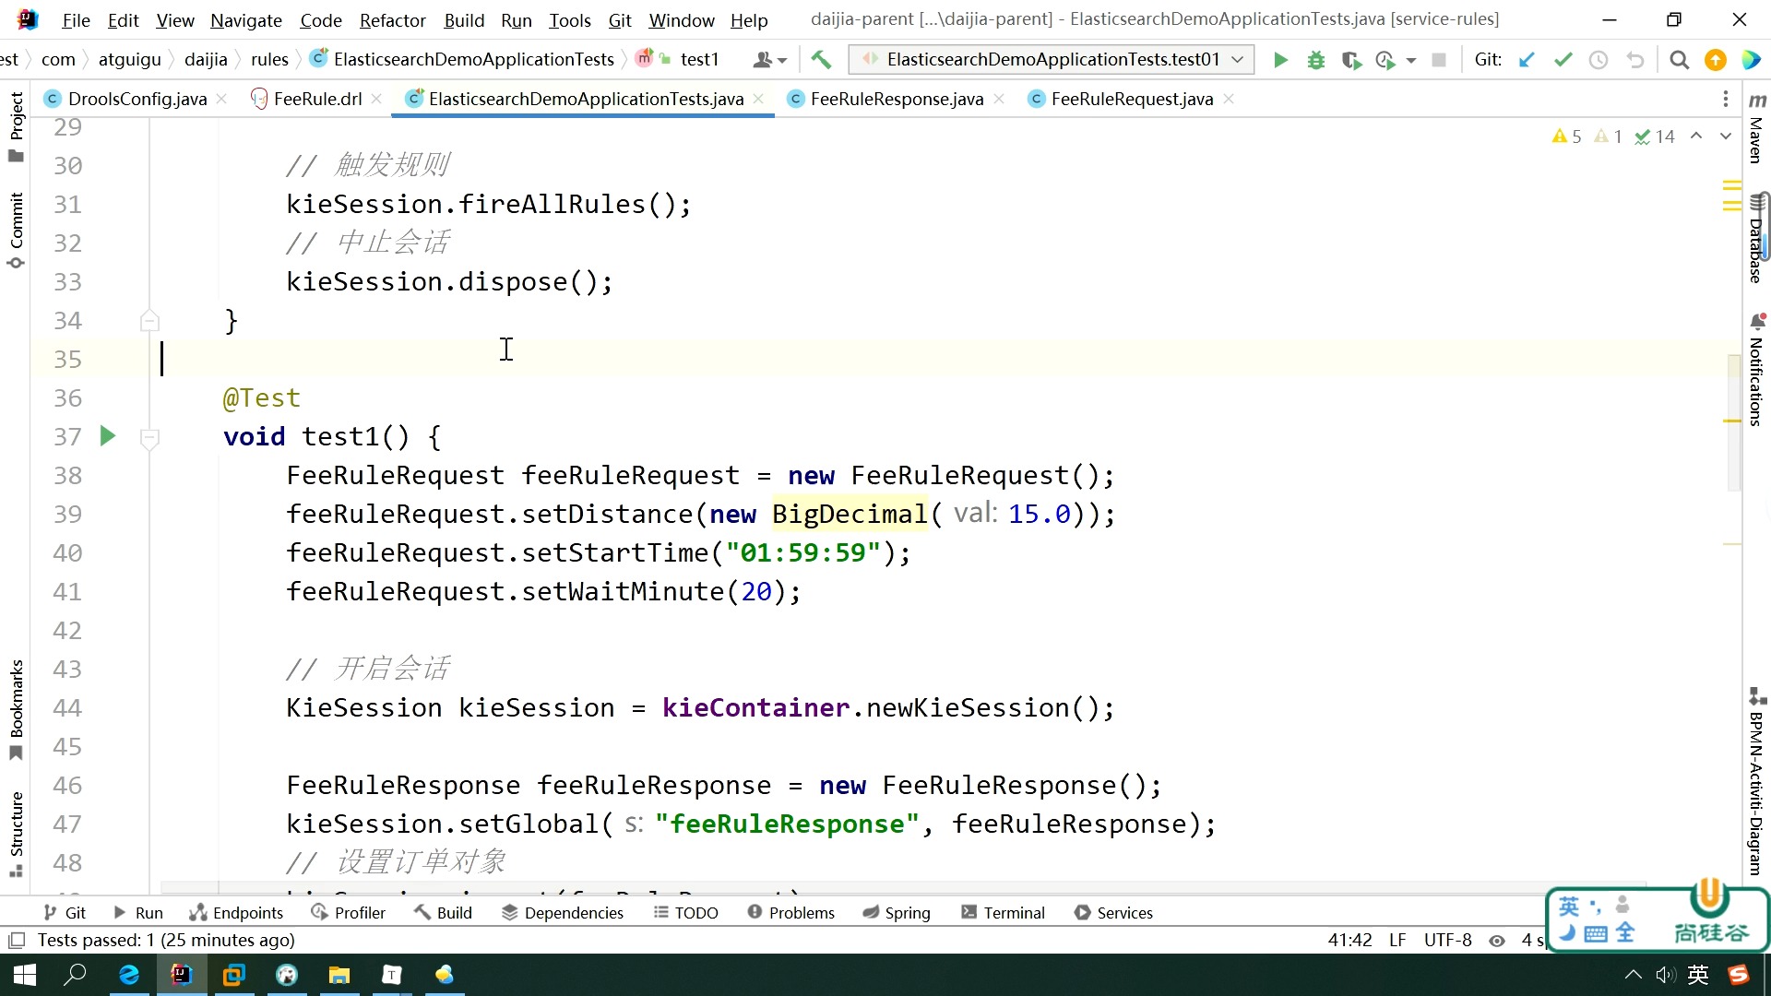
Task: Open the Refactor menu
Action: coord(392,20)
